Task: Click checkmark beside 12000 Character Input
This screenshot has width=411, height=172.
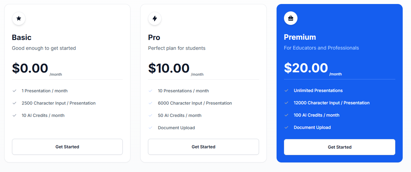Action: 286,103
